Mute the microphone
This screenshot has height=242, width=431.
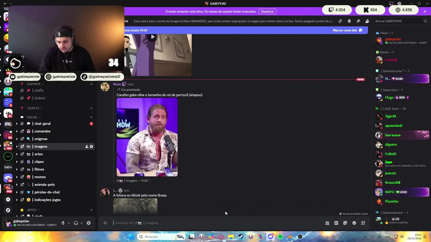tap(63, 223)
